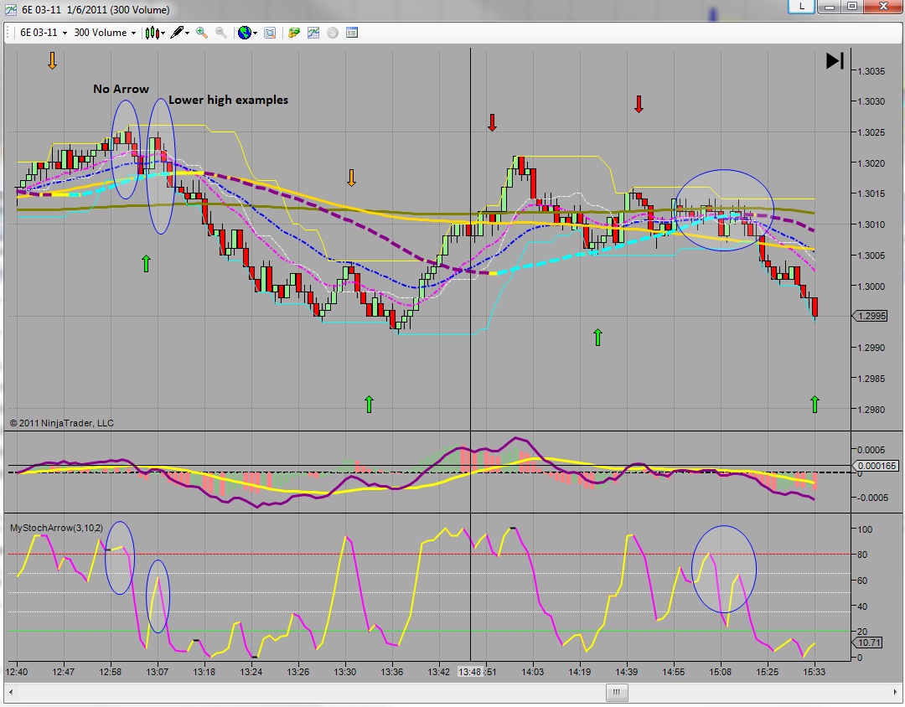Click the grayed zoom out magnifier
The image size is (905, 707).
[220, 33]
